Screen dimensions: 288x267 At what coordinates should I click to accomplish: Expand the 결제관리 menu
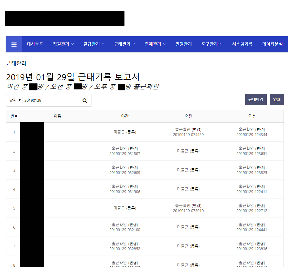155,44
